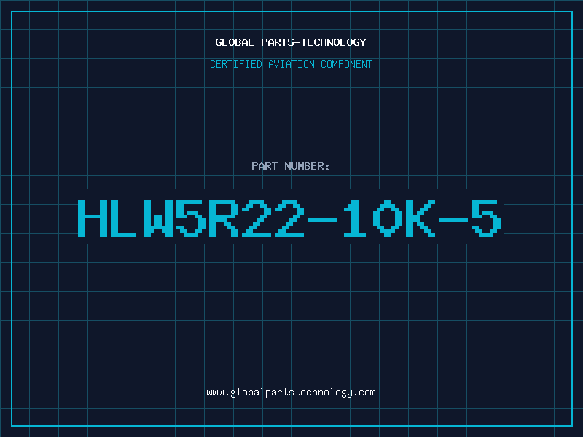Click the letter W in the part number
This screenshot has width=583, height=437.
click(158, 219)
